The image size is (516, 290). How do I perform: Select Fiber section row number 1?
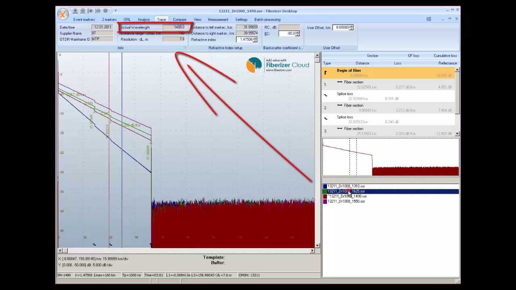389,85
